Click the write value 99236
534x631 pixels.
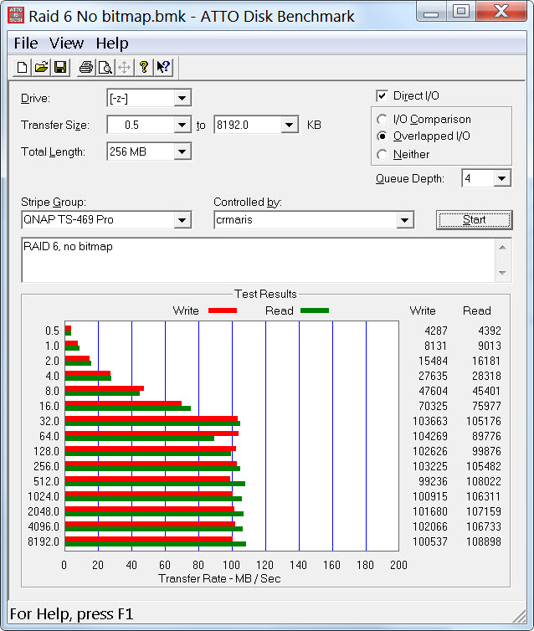(x=433, y=481)
